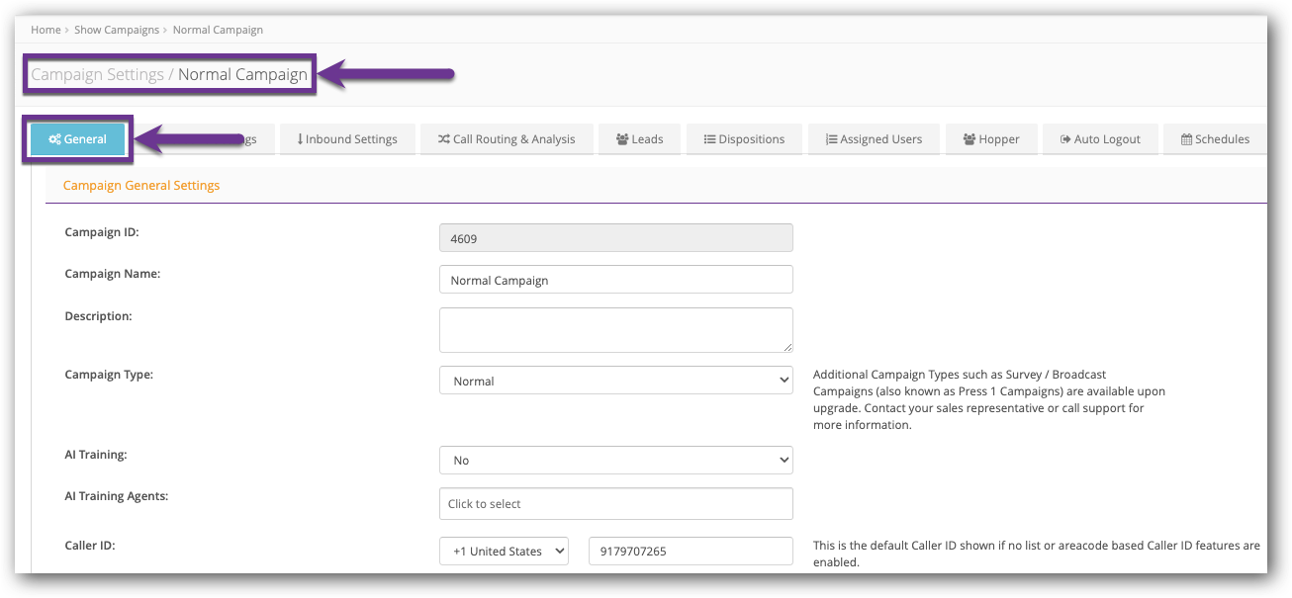The width and height of the screenshot is (1292, 598).
Task: Click the sign-out icon beside Auto Logout
Action: (1064, 139)
